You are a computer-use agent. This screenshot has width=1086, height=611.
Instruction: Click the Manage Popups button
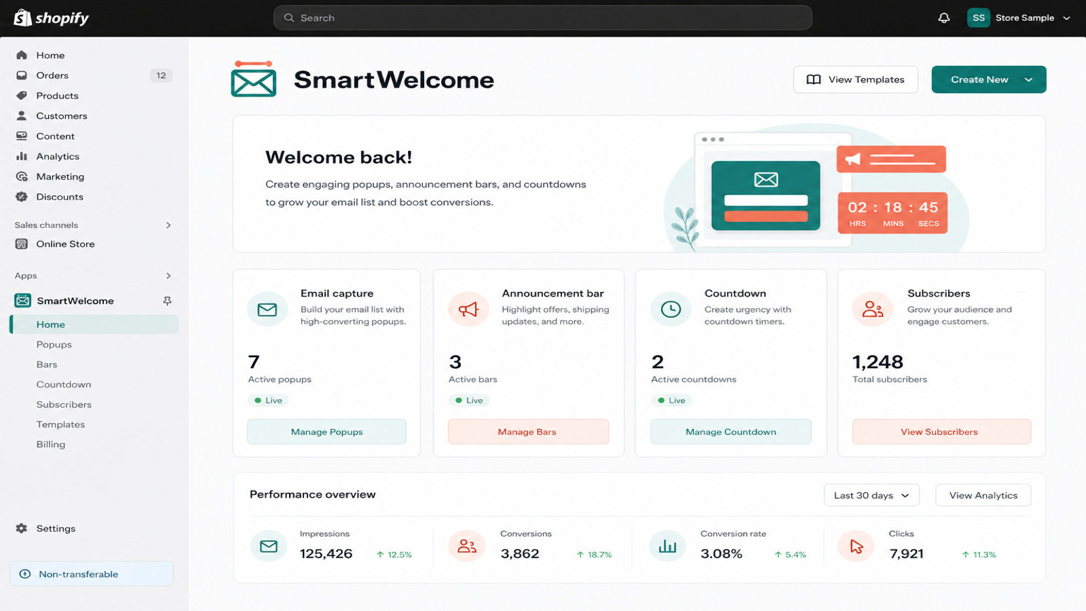(x=326, y=432)
